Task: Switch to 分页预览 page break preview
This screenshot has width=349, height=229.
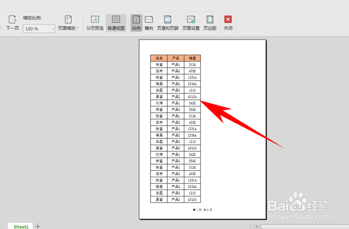Action: (x=95, y=23)
